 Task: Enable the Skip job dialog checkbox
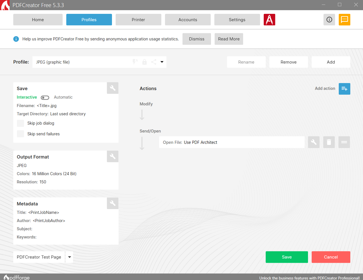tap(20, 123)
